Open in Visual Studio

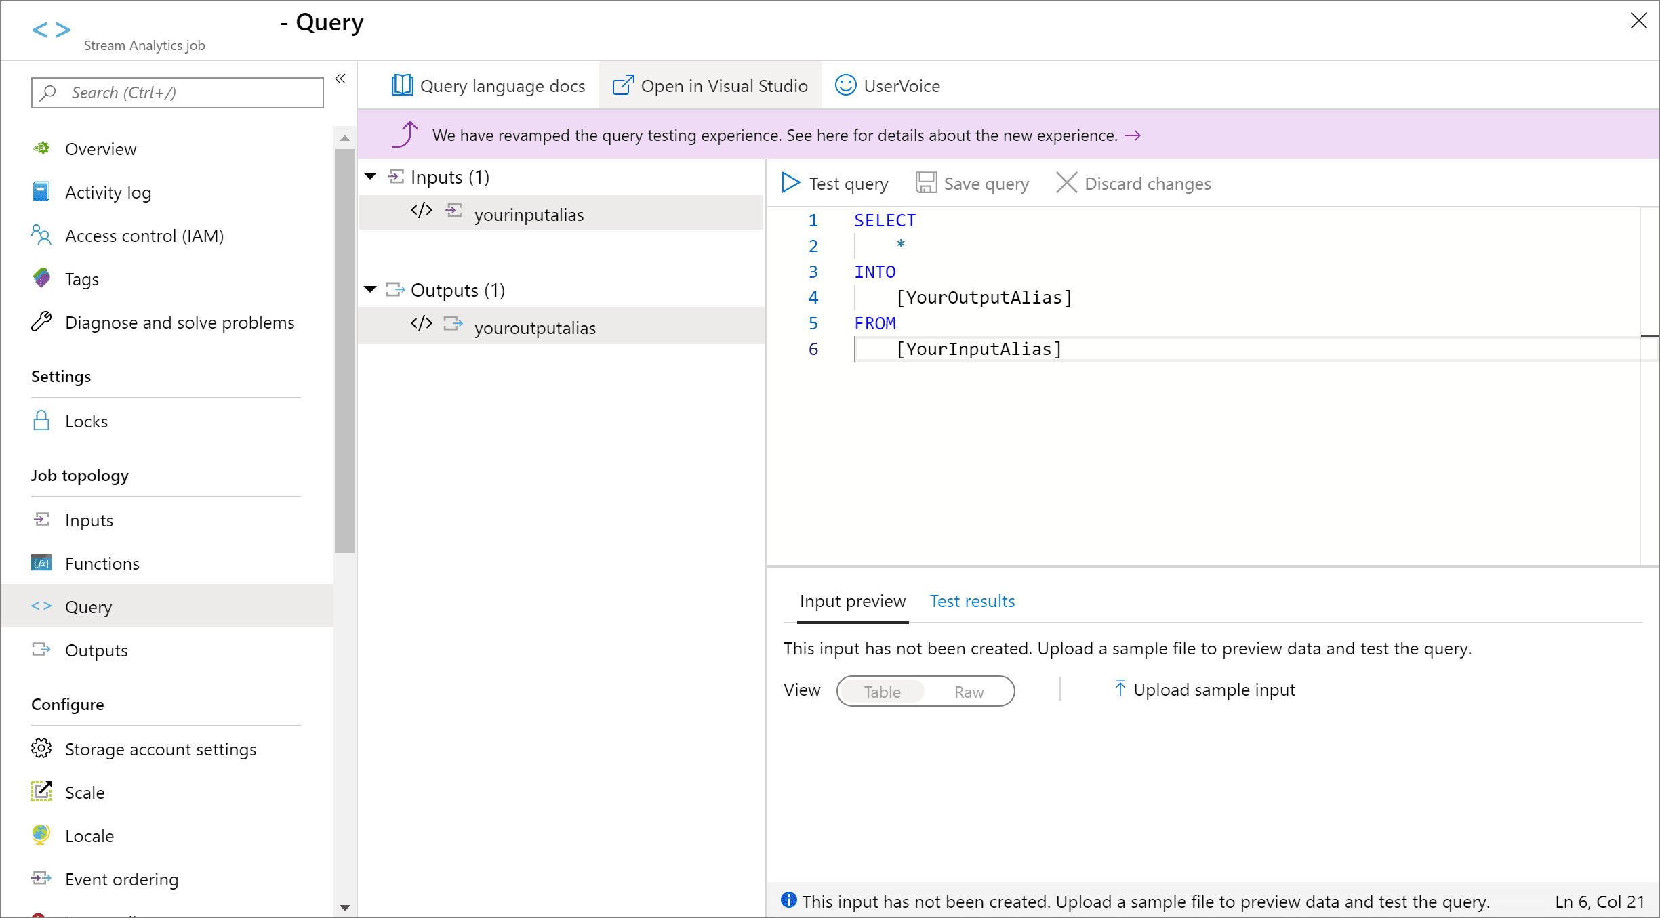point(710,86)
